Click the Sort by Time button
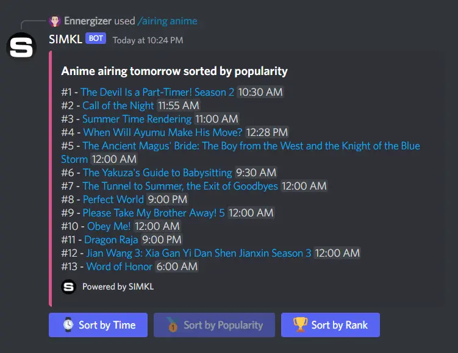 coord(98,325)
